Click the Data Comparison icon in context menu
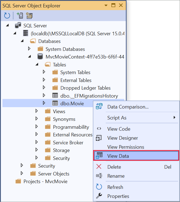The image size is (180, 202). pos(99,107)
